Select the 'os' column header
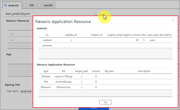The height and width of the screenshot is (110, 180). coord(47,35)
